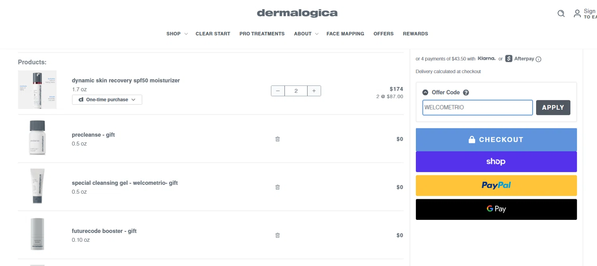Go to FACE MAPPING page

pos(345,34)
